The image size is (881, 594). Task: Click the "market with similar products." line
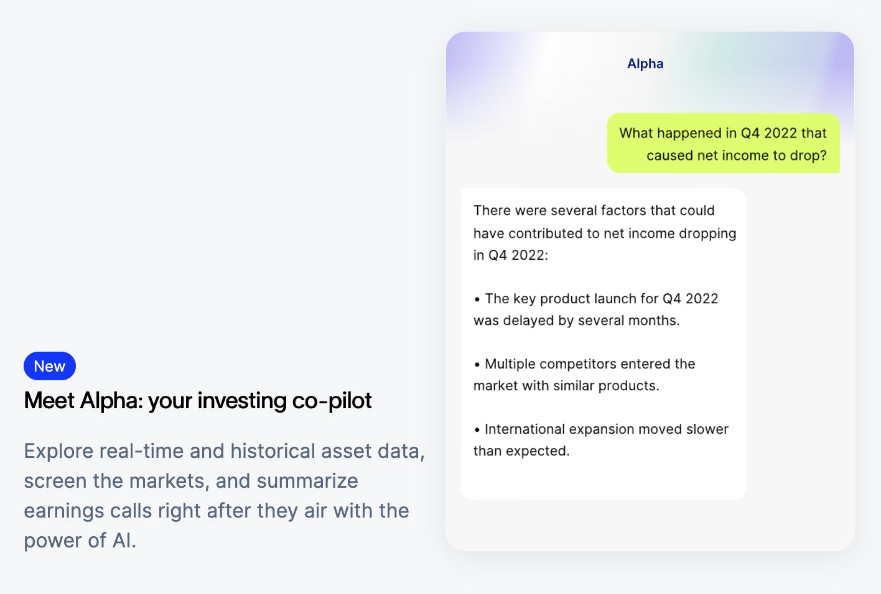click(566, 386)
